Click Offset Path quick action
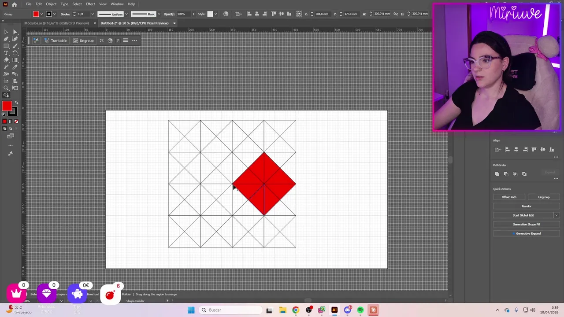The image size is (564, 317). tap(509, 197)
